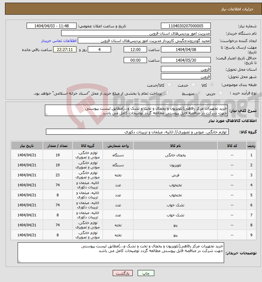
Task: Click the ردیف column header
Action: 251,146
